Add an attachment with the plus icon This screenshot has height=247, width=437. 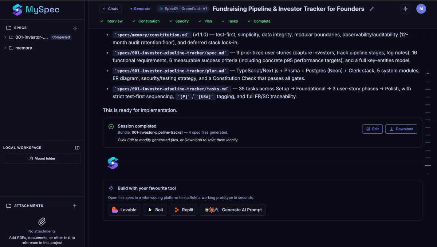pyautogui.click(x=75, y=205)
